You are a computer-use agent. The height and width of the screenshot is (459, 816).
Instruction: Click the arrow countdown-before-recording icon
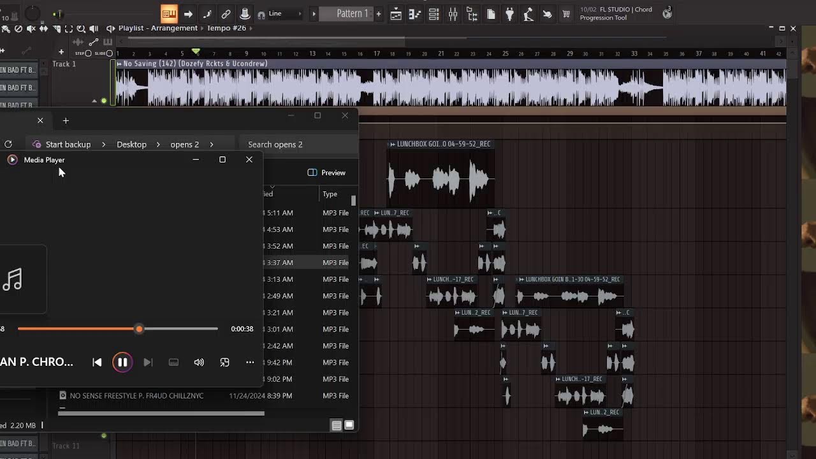188,13
